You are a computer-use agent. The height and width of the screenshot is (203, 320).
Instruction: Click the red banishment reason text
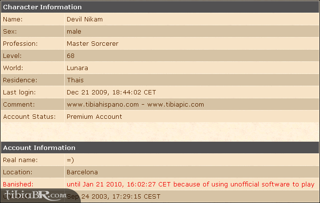coord(190,184)
